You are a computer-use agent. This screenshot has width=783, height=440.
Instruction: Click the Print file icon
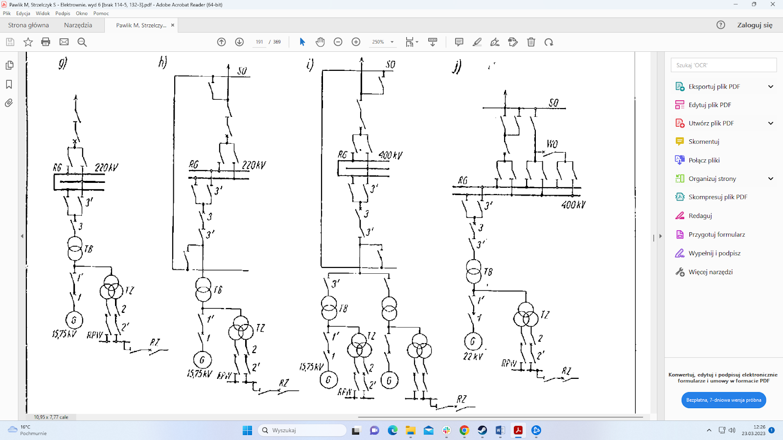[x=46, y=42]
